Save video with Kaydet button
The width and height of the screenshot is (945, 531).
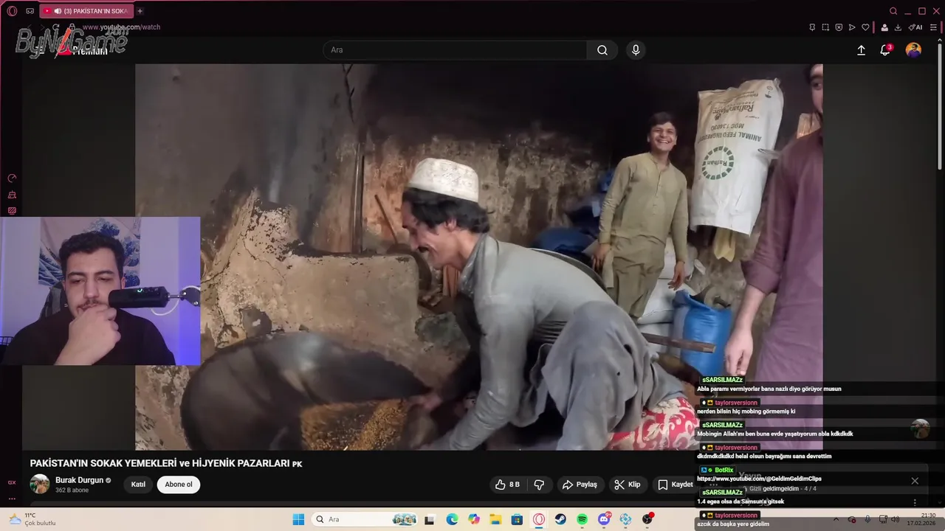[x=675, y=485]
